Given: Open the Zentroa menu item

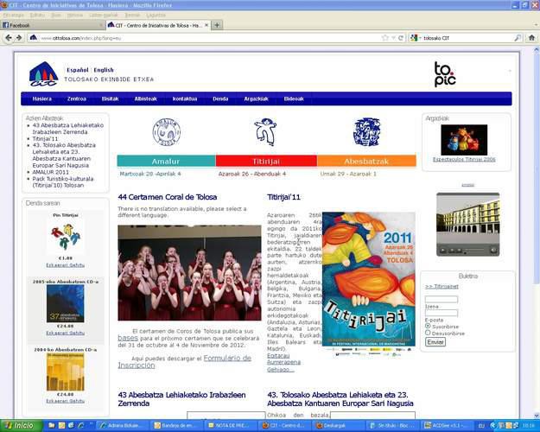Looking at the screenshot, I should (77, 98).
